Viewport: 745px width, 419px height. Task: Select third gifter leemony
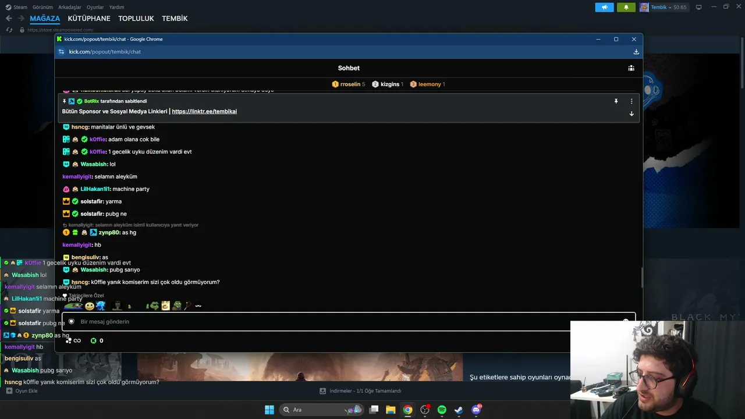coord(427,84)
